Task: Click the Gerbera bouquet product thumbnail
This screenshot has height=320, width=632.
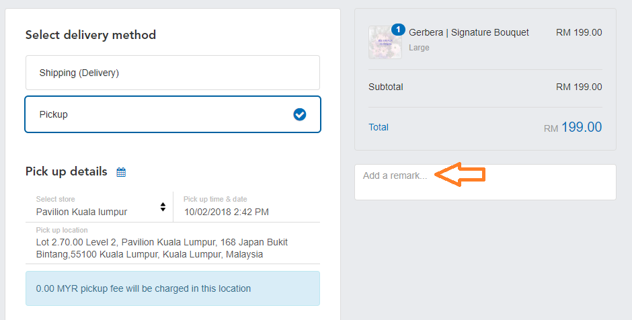Action: (x=385, y=42)
